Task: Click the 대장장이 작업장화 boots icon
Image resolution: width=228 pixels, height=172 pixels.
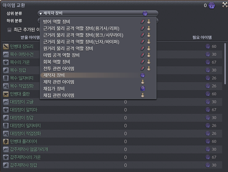Action: pos(6,134)
